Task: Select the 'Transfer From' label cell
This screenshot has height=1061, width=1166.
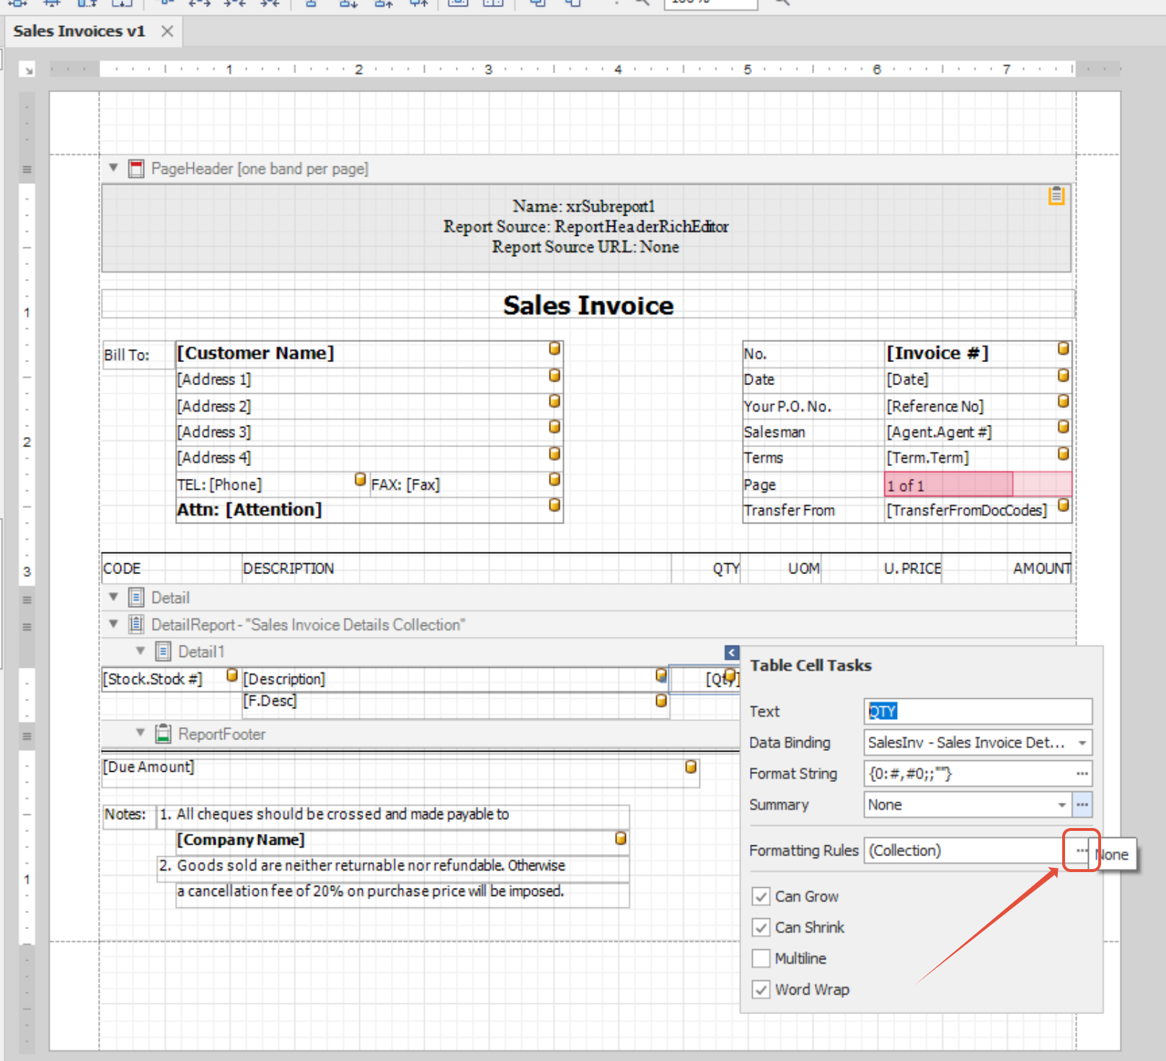Action: pos(813,510)
